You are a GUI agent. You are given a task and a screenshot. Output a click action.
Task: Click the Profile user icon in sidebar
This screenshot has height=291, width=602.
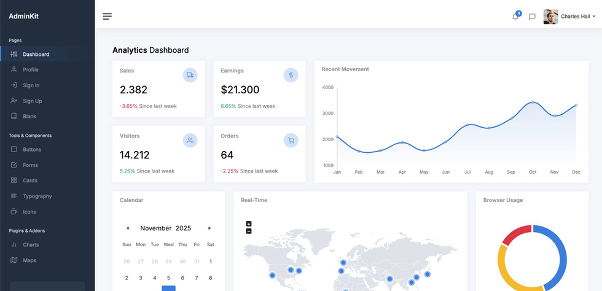pos(14,69)
